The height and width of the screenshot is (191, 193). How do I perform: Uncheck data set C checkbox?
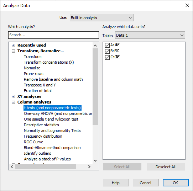(107, 57)
